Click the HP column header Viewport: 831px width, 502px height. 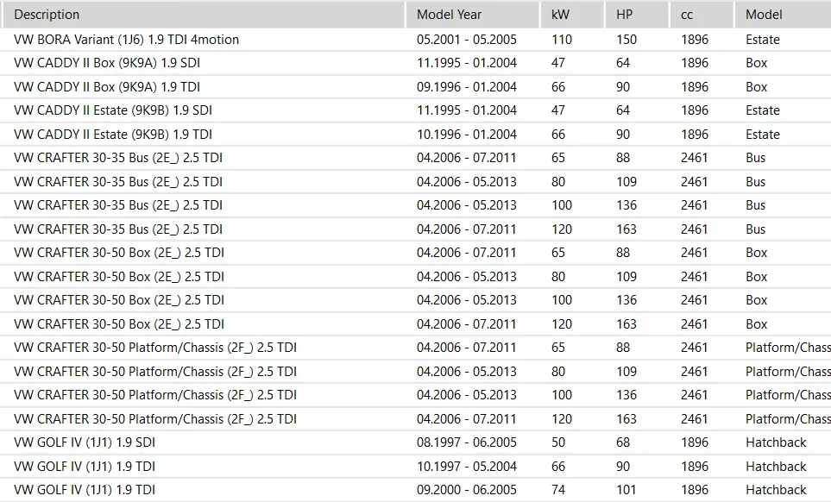(624, 15)
